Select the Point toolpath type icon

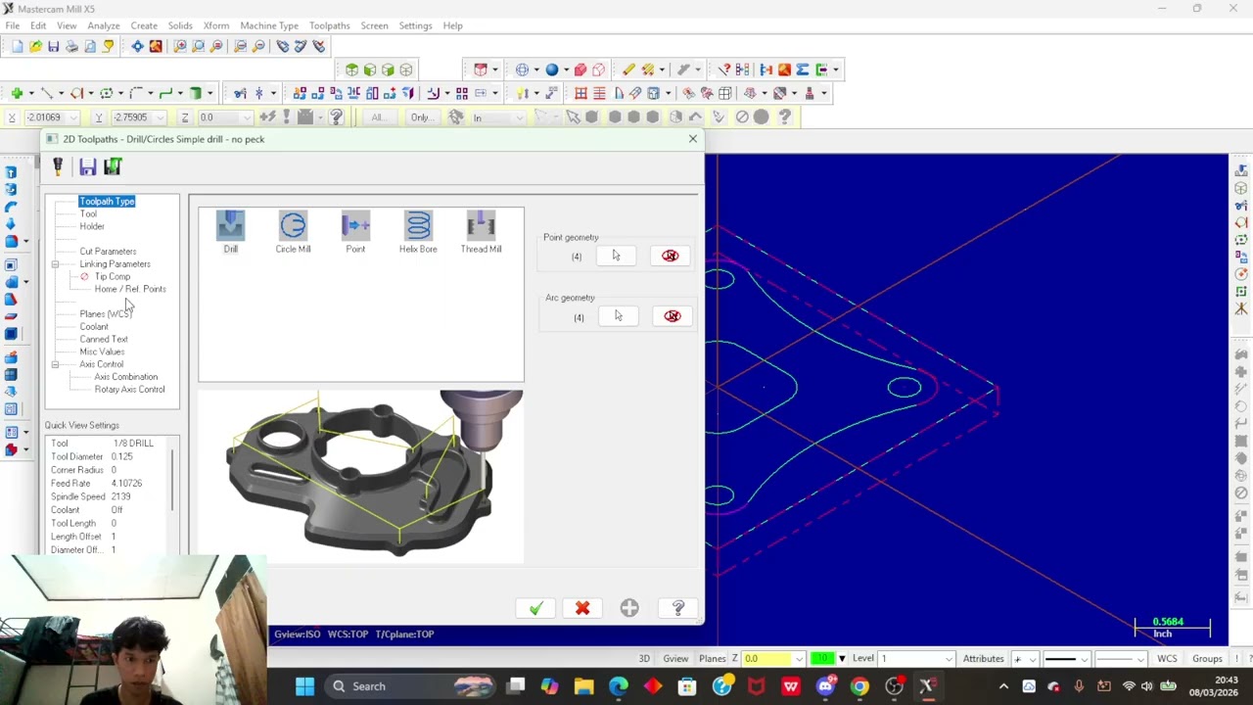click(x=355, y=227)
